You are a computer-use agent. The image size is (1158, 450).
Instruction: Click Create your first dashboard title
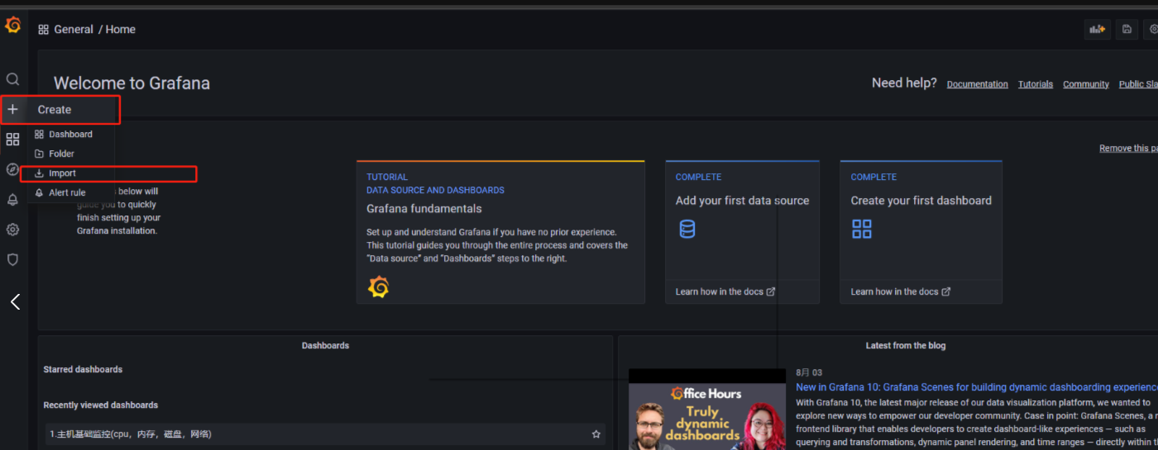921,201
